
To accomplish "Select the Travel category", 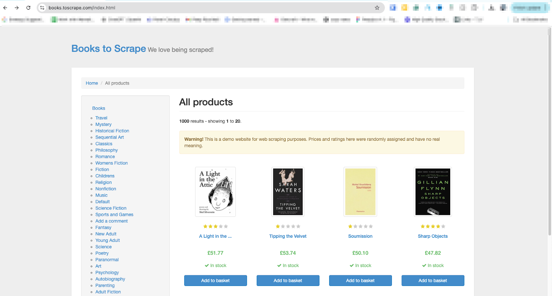I will tap(101, 118).
